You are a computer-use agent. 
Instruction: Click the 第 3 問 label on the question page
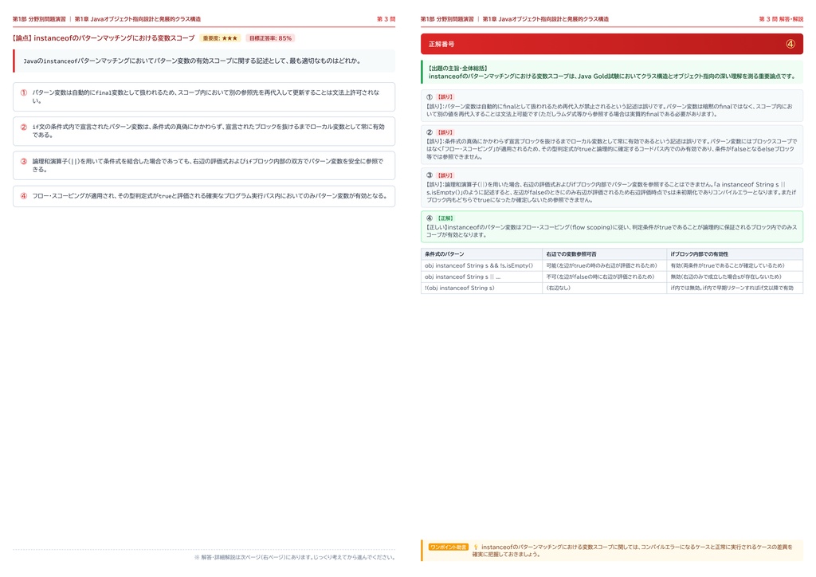(386, 19)
